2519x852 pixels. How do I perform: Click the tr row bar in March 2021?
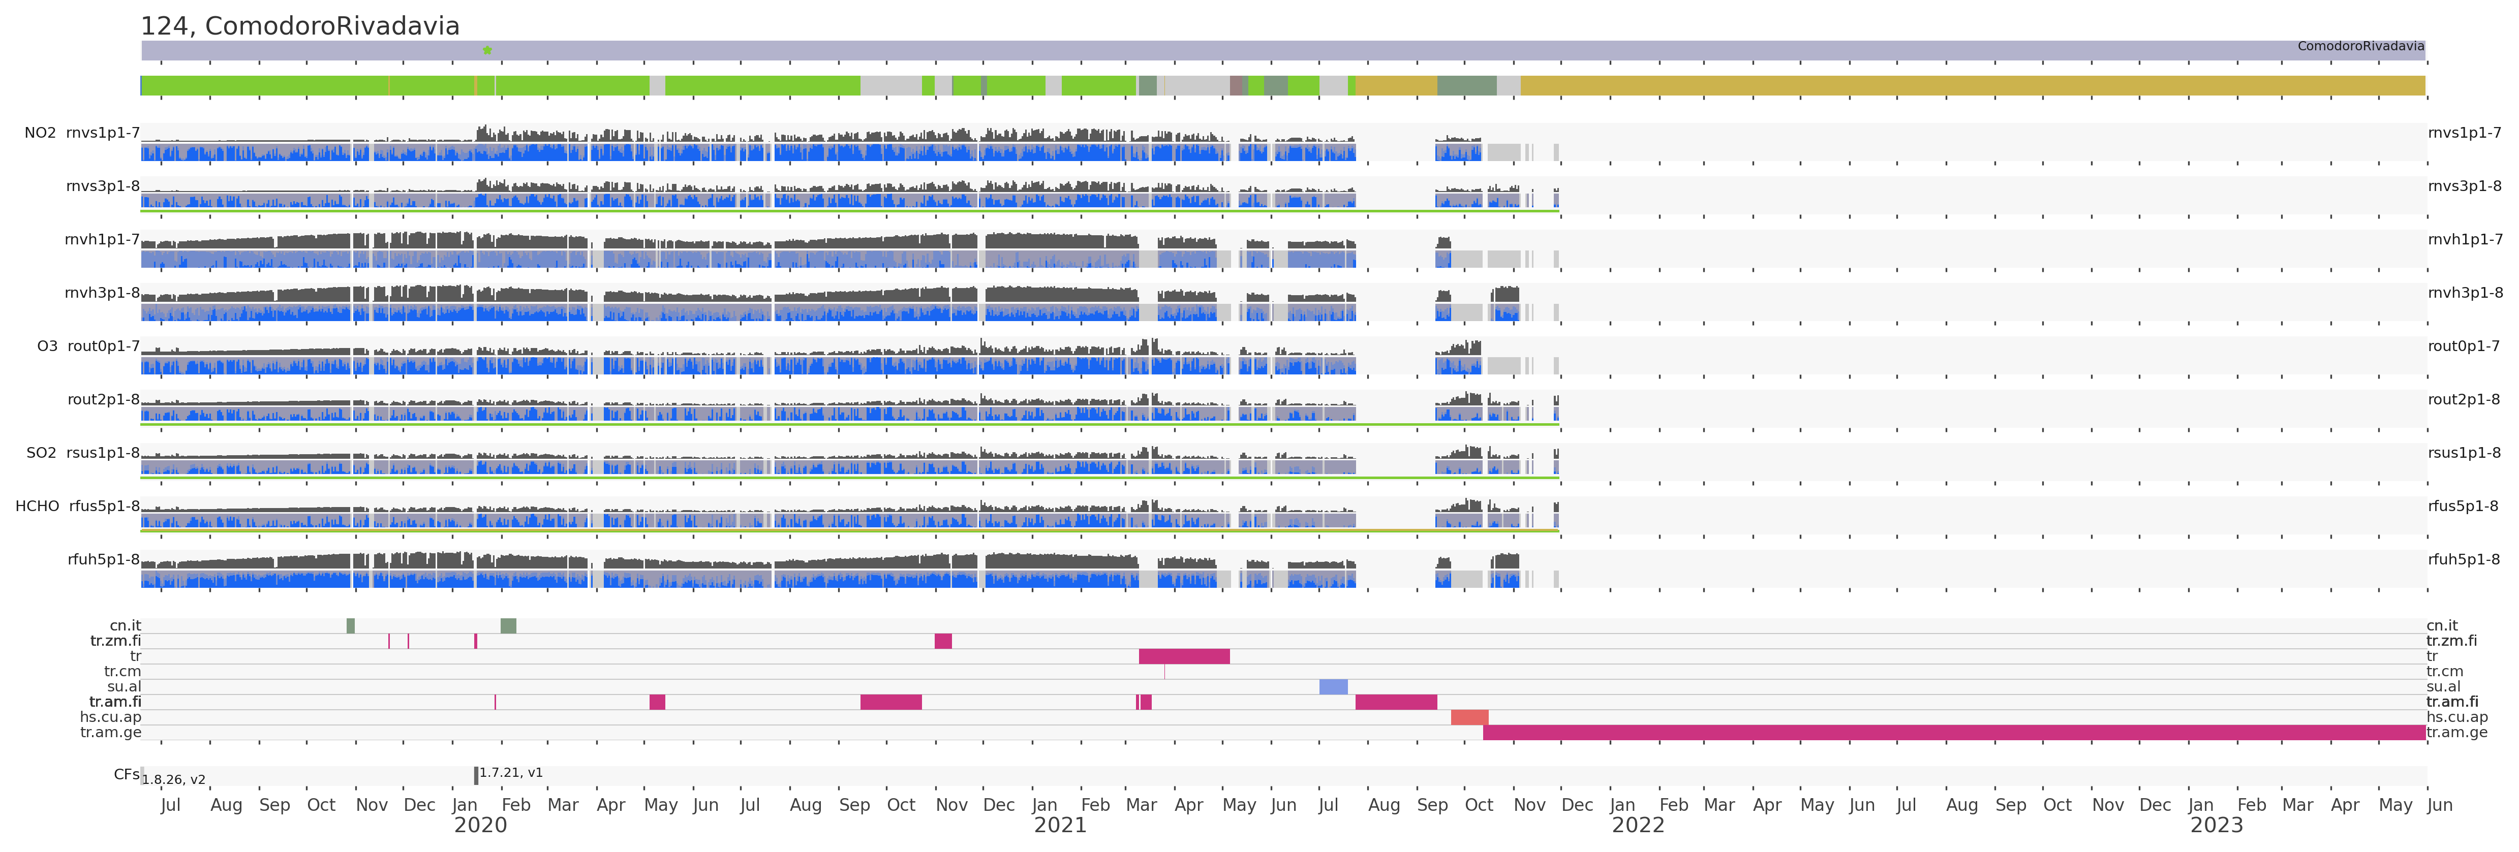(1183, 656)
